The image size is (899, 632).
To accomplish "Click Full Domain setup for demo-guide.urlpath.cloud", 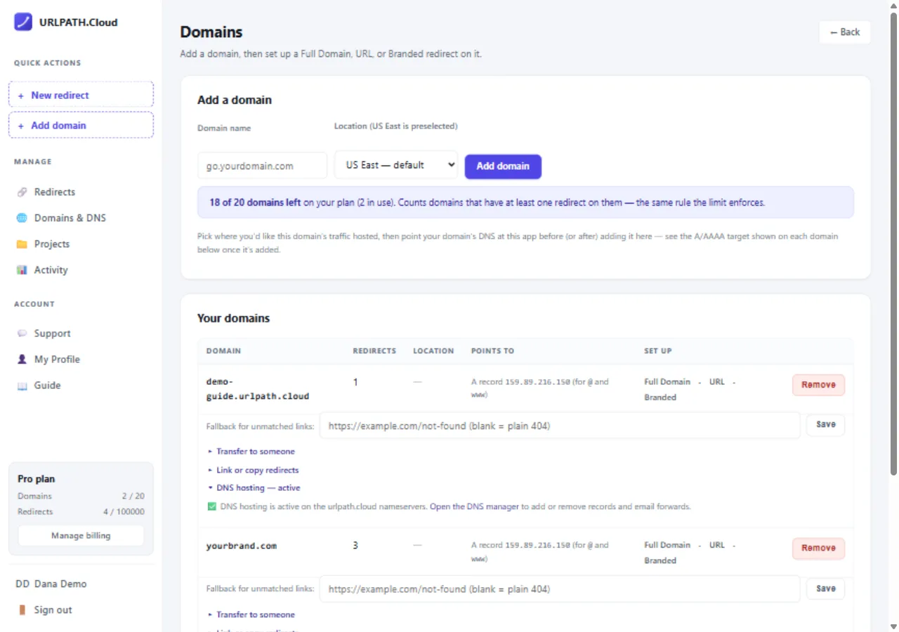I will click(667, 382).
